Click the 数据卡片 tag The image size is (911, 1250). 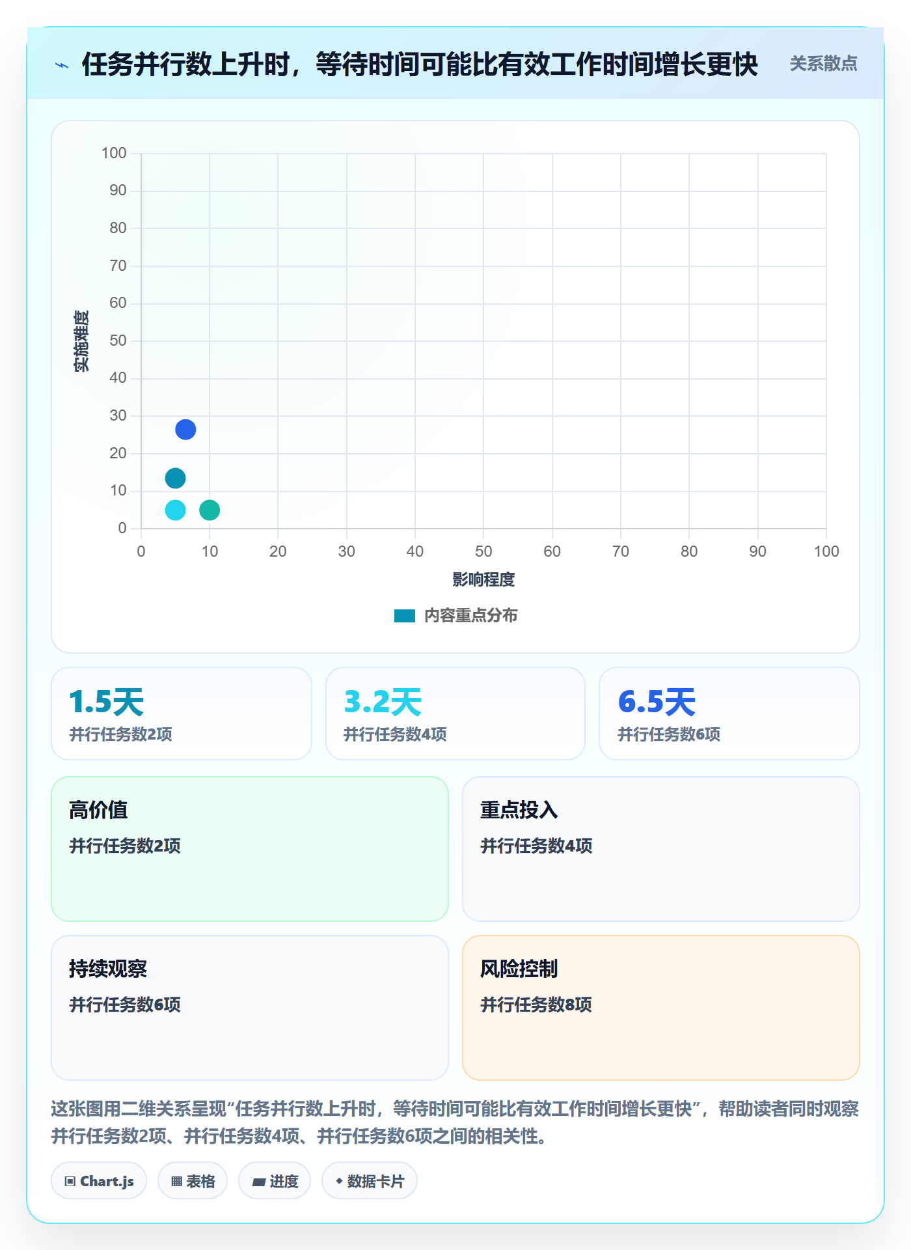tap(370, 1181)
